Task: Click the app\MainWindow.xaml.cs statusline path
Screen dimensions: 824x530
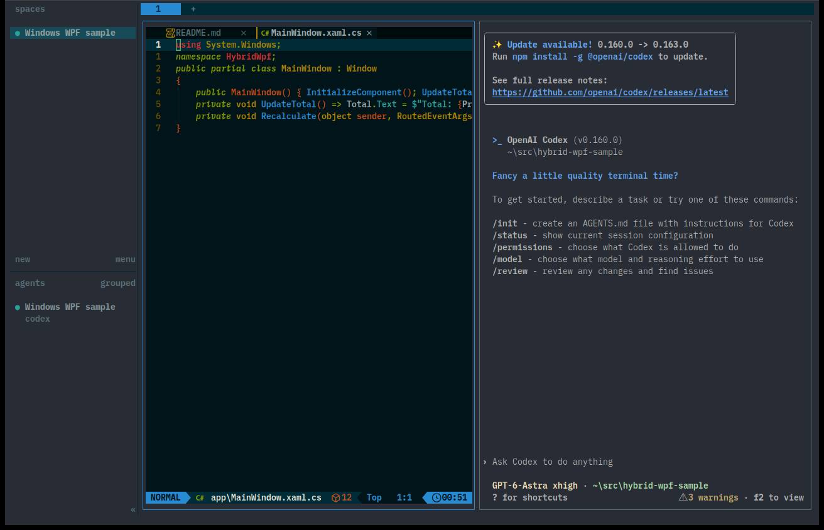Action: point(266,497)
